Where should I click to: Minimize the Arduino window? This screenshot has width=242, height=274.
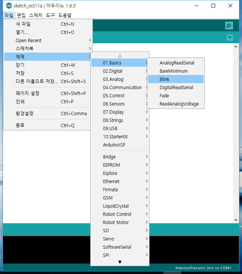pyautogui.click(x=197, y=6)
